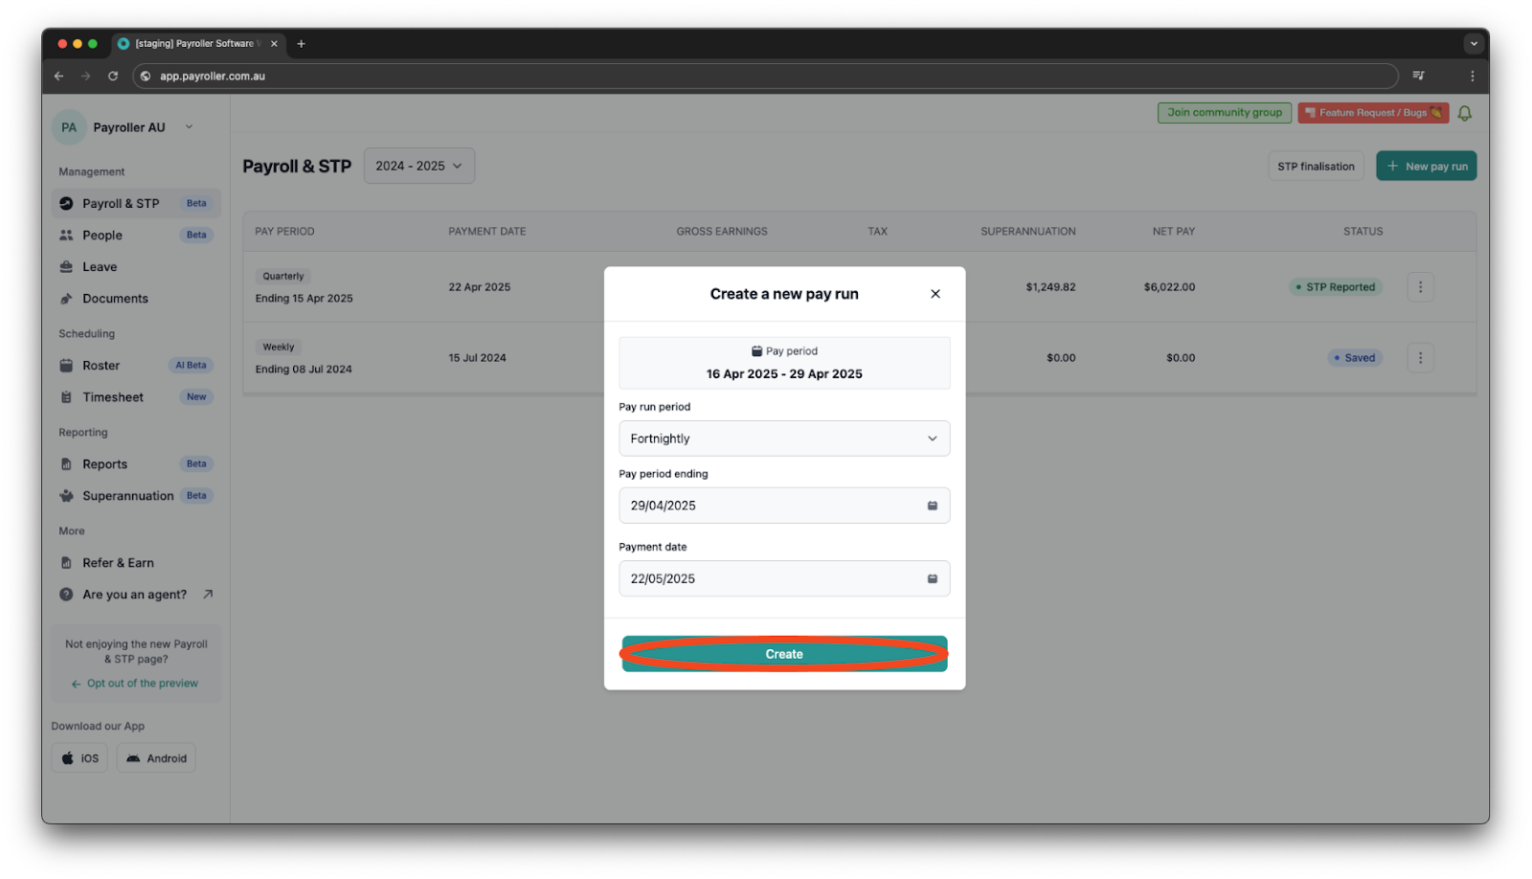Open the Reports section
This screenshot has width=1532, height=879.
click(103, 463)
